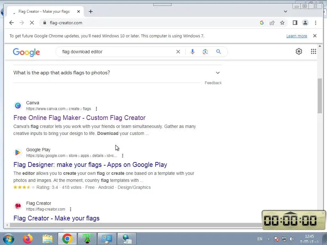
Task: Open 'Flag Designer: make your flags' result
Action: click(x=90, y=165)
